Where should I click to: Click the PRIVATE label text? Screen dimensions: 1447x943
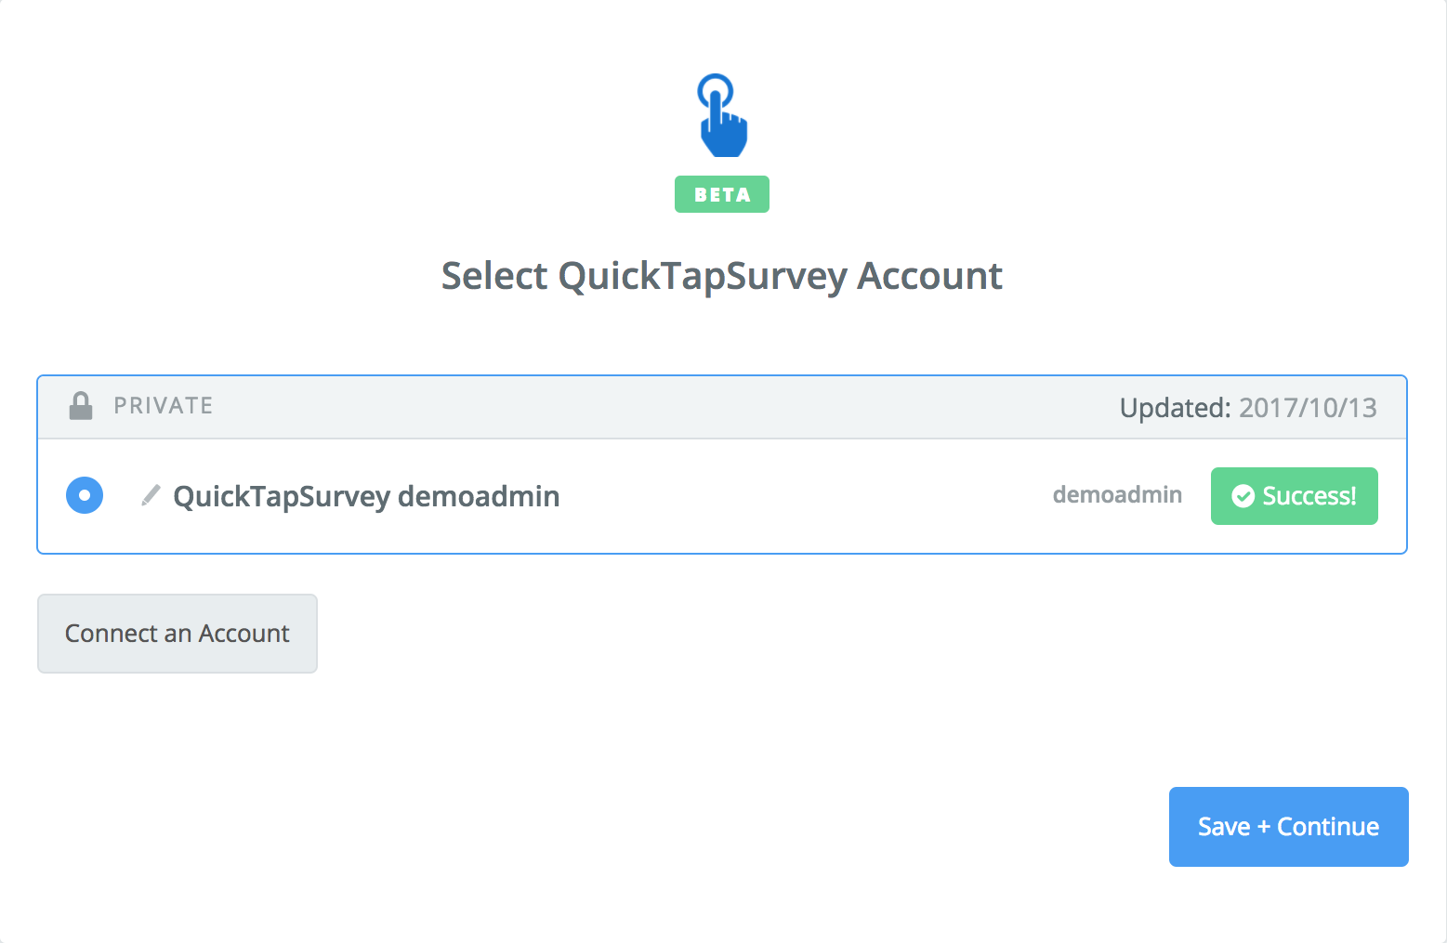164,406
